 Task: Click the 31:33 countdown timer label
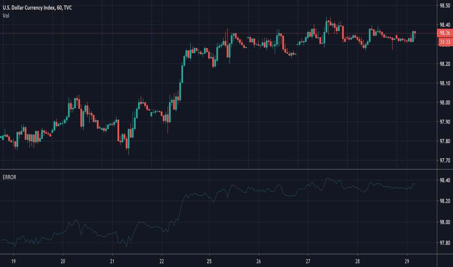445,42
